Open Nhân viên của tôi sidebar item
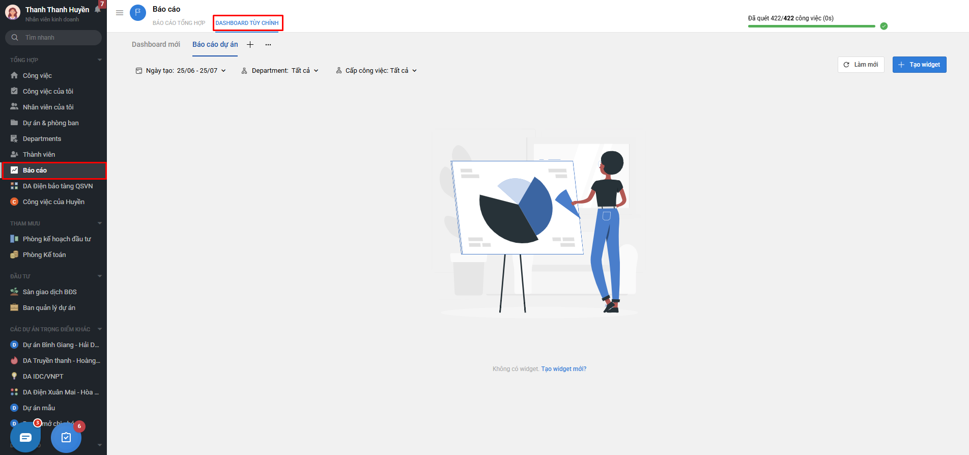Image resolution: width=969 pixels, height=455 pixels. pyautogui.click(x=53, y=107)
